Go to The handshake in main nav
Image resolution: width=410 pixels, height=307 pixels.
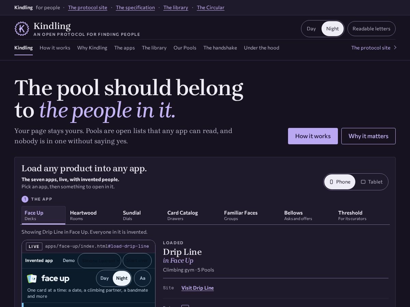pyautogui.click(x=220, y=48)
